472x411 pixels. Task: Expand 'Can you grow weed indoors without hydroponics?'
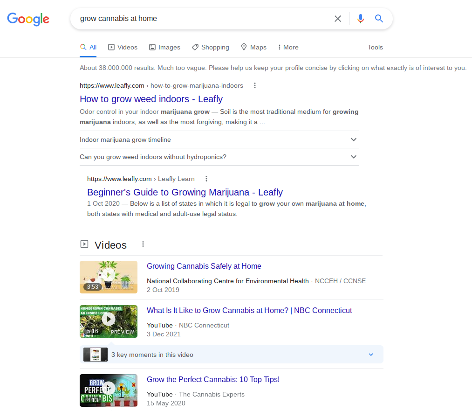coord(219,157)
